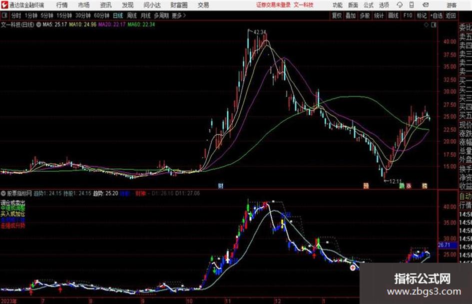
Task: Click the MA60: 22.34 indicator value
Action: tap(141, 24)
